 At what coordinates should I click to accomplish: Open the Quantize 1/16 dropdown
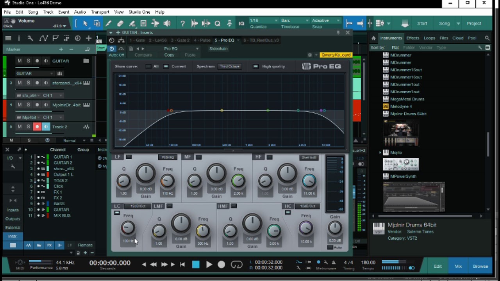coord(264,20)
